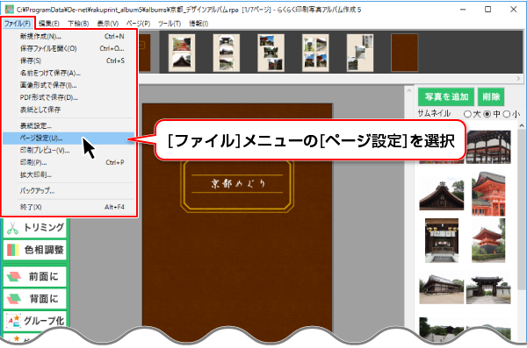Image resolution: width=527 pixels, height=348 pixels.
Task: Click the photo list scroll up arrow
Action: click(521, 125)
